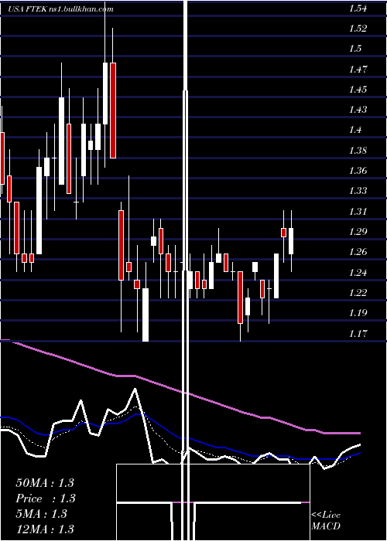Click the <<Live MACD label
Image resolution: width=387 pixels, height=541 pixels.
326,521
